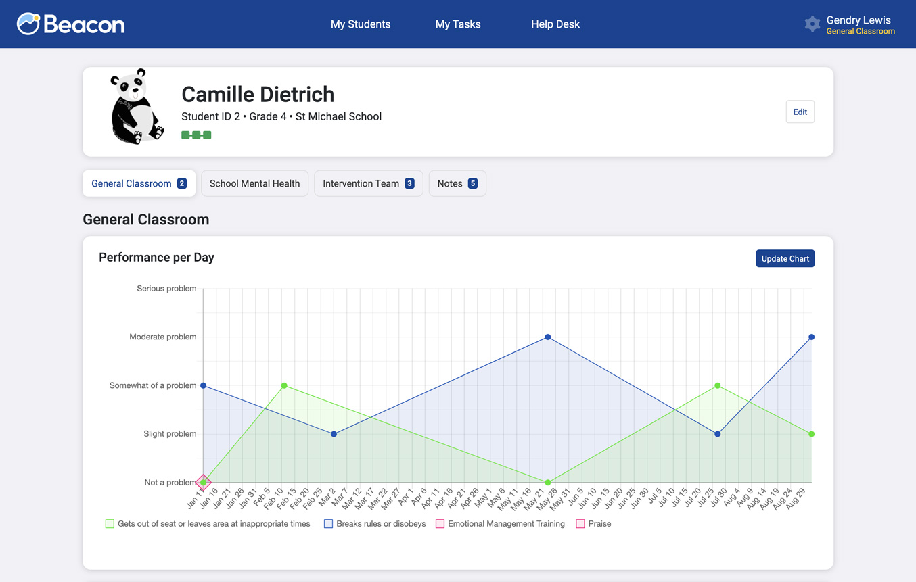916x582 pixels.
Task: Click blue data point at chart's right edge
Action: (812, 337)
